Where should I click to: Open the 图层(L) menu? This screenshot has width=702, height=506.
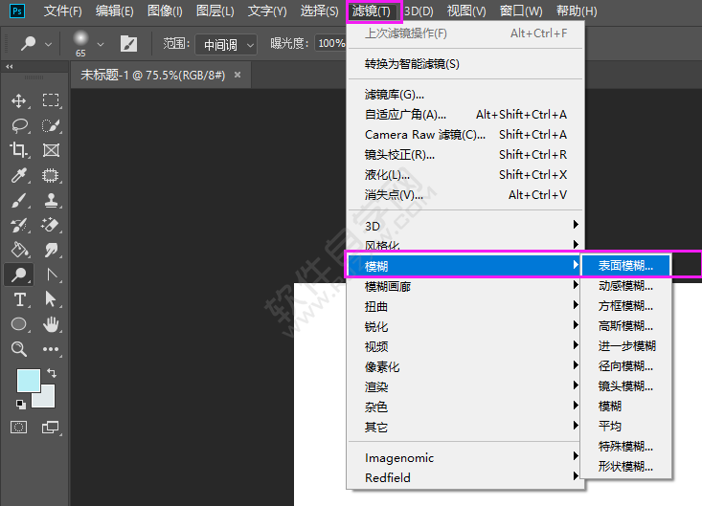tap(215, 11)
